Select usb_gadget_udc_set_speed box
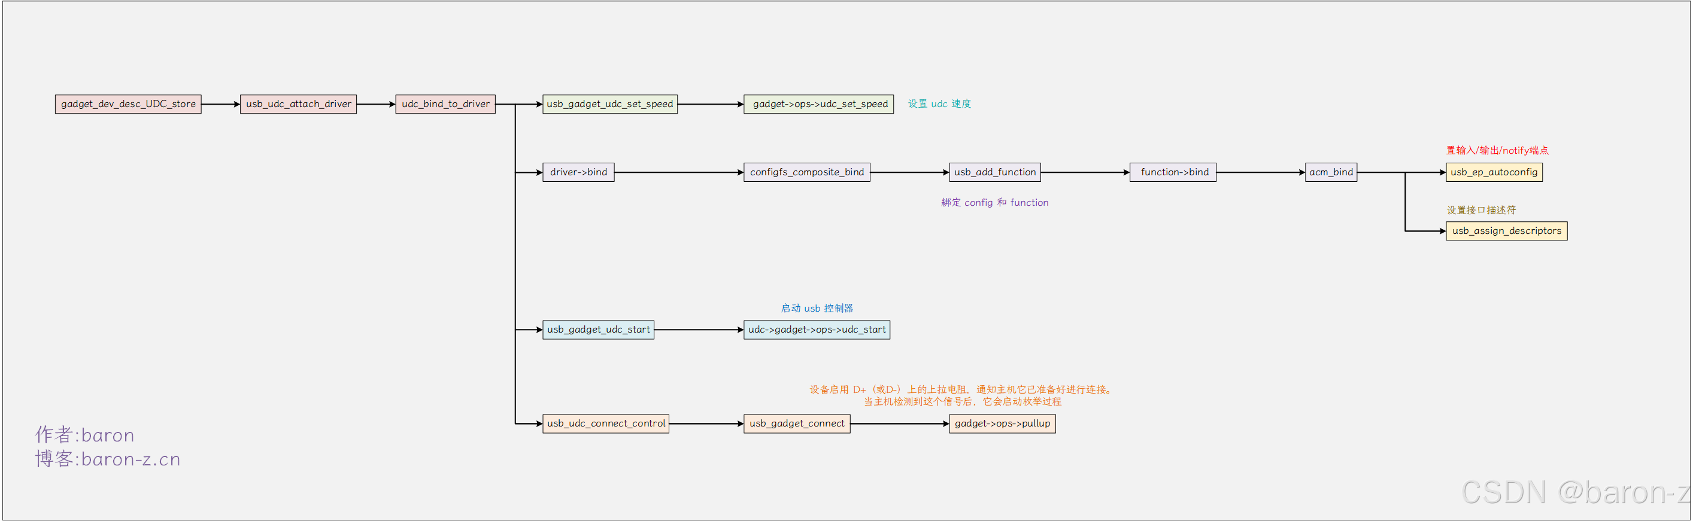 [x=610, y=104]
